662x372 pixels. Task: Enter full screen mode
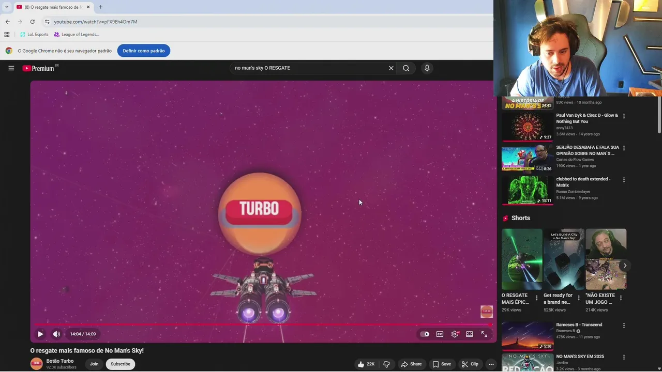point(484,334)
